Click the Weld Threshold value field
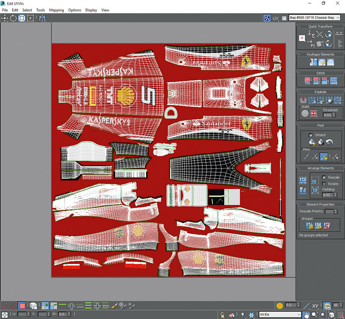This screenshot has height=319, width=345. [x=327, y=115]
